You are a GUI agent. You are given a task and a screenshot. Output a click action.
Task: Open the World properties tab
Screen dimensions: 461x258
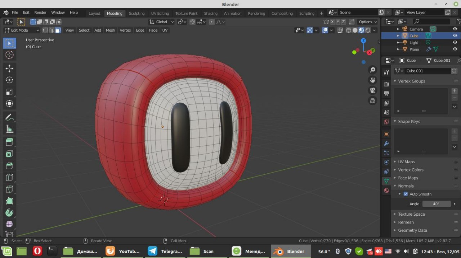click(x=386, y=122)
